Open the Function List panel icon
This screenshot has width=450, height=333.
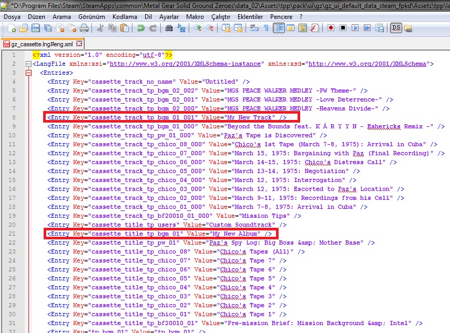pos(315,28)
